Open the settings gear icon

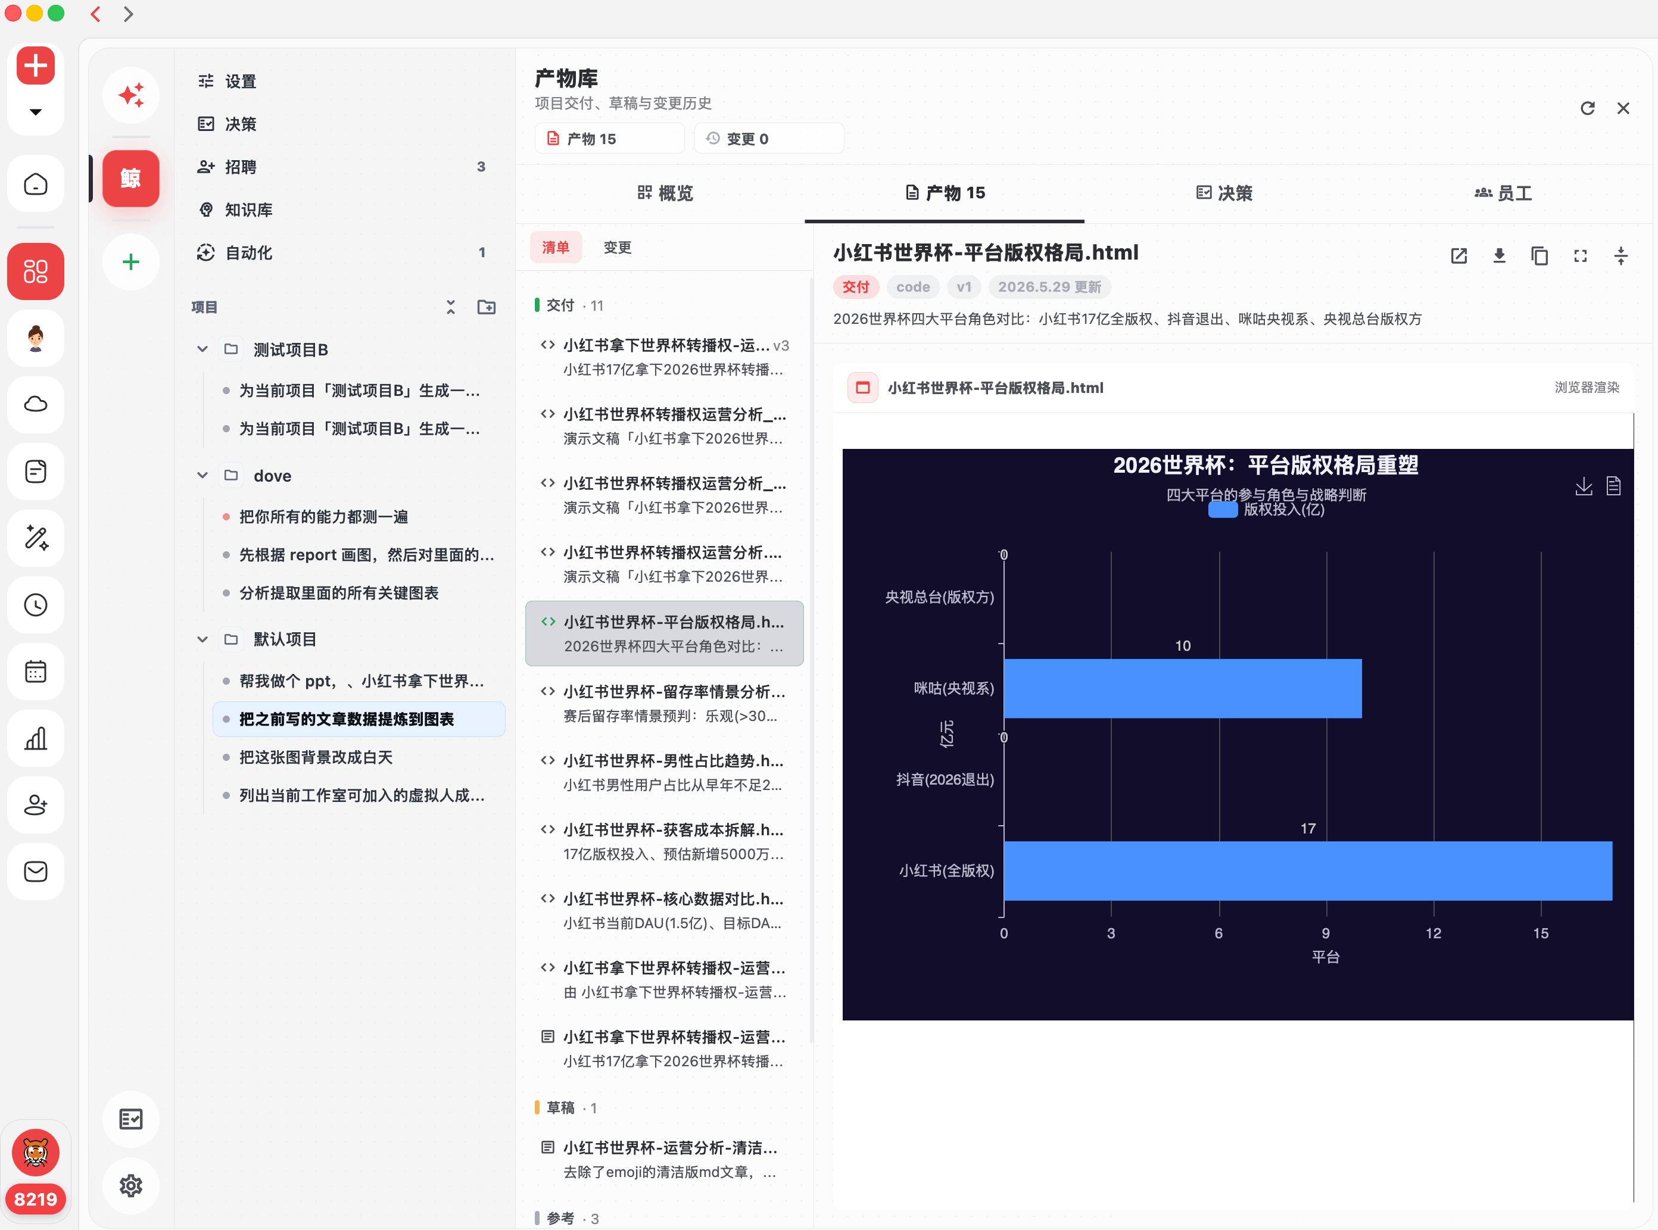tap(131, 1185)
